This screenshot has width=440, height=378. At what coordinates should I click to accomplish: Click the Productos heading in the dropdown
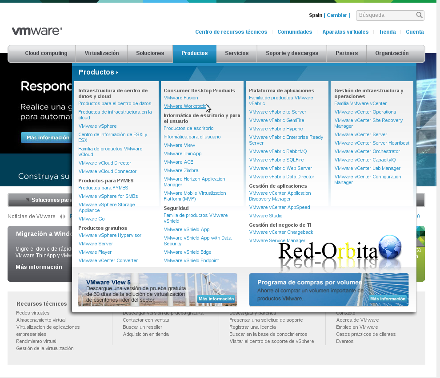[98, 72]
